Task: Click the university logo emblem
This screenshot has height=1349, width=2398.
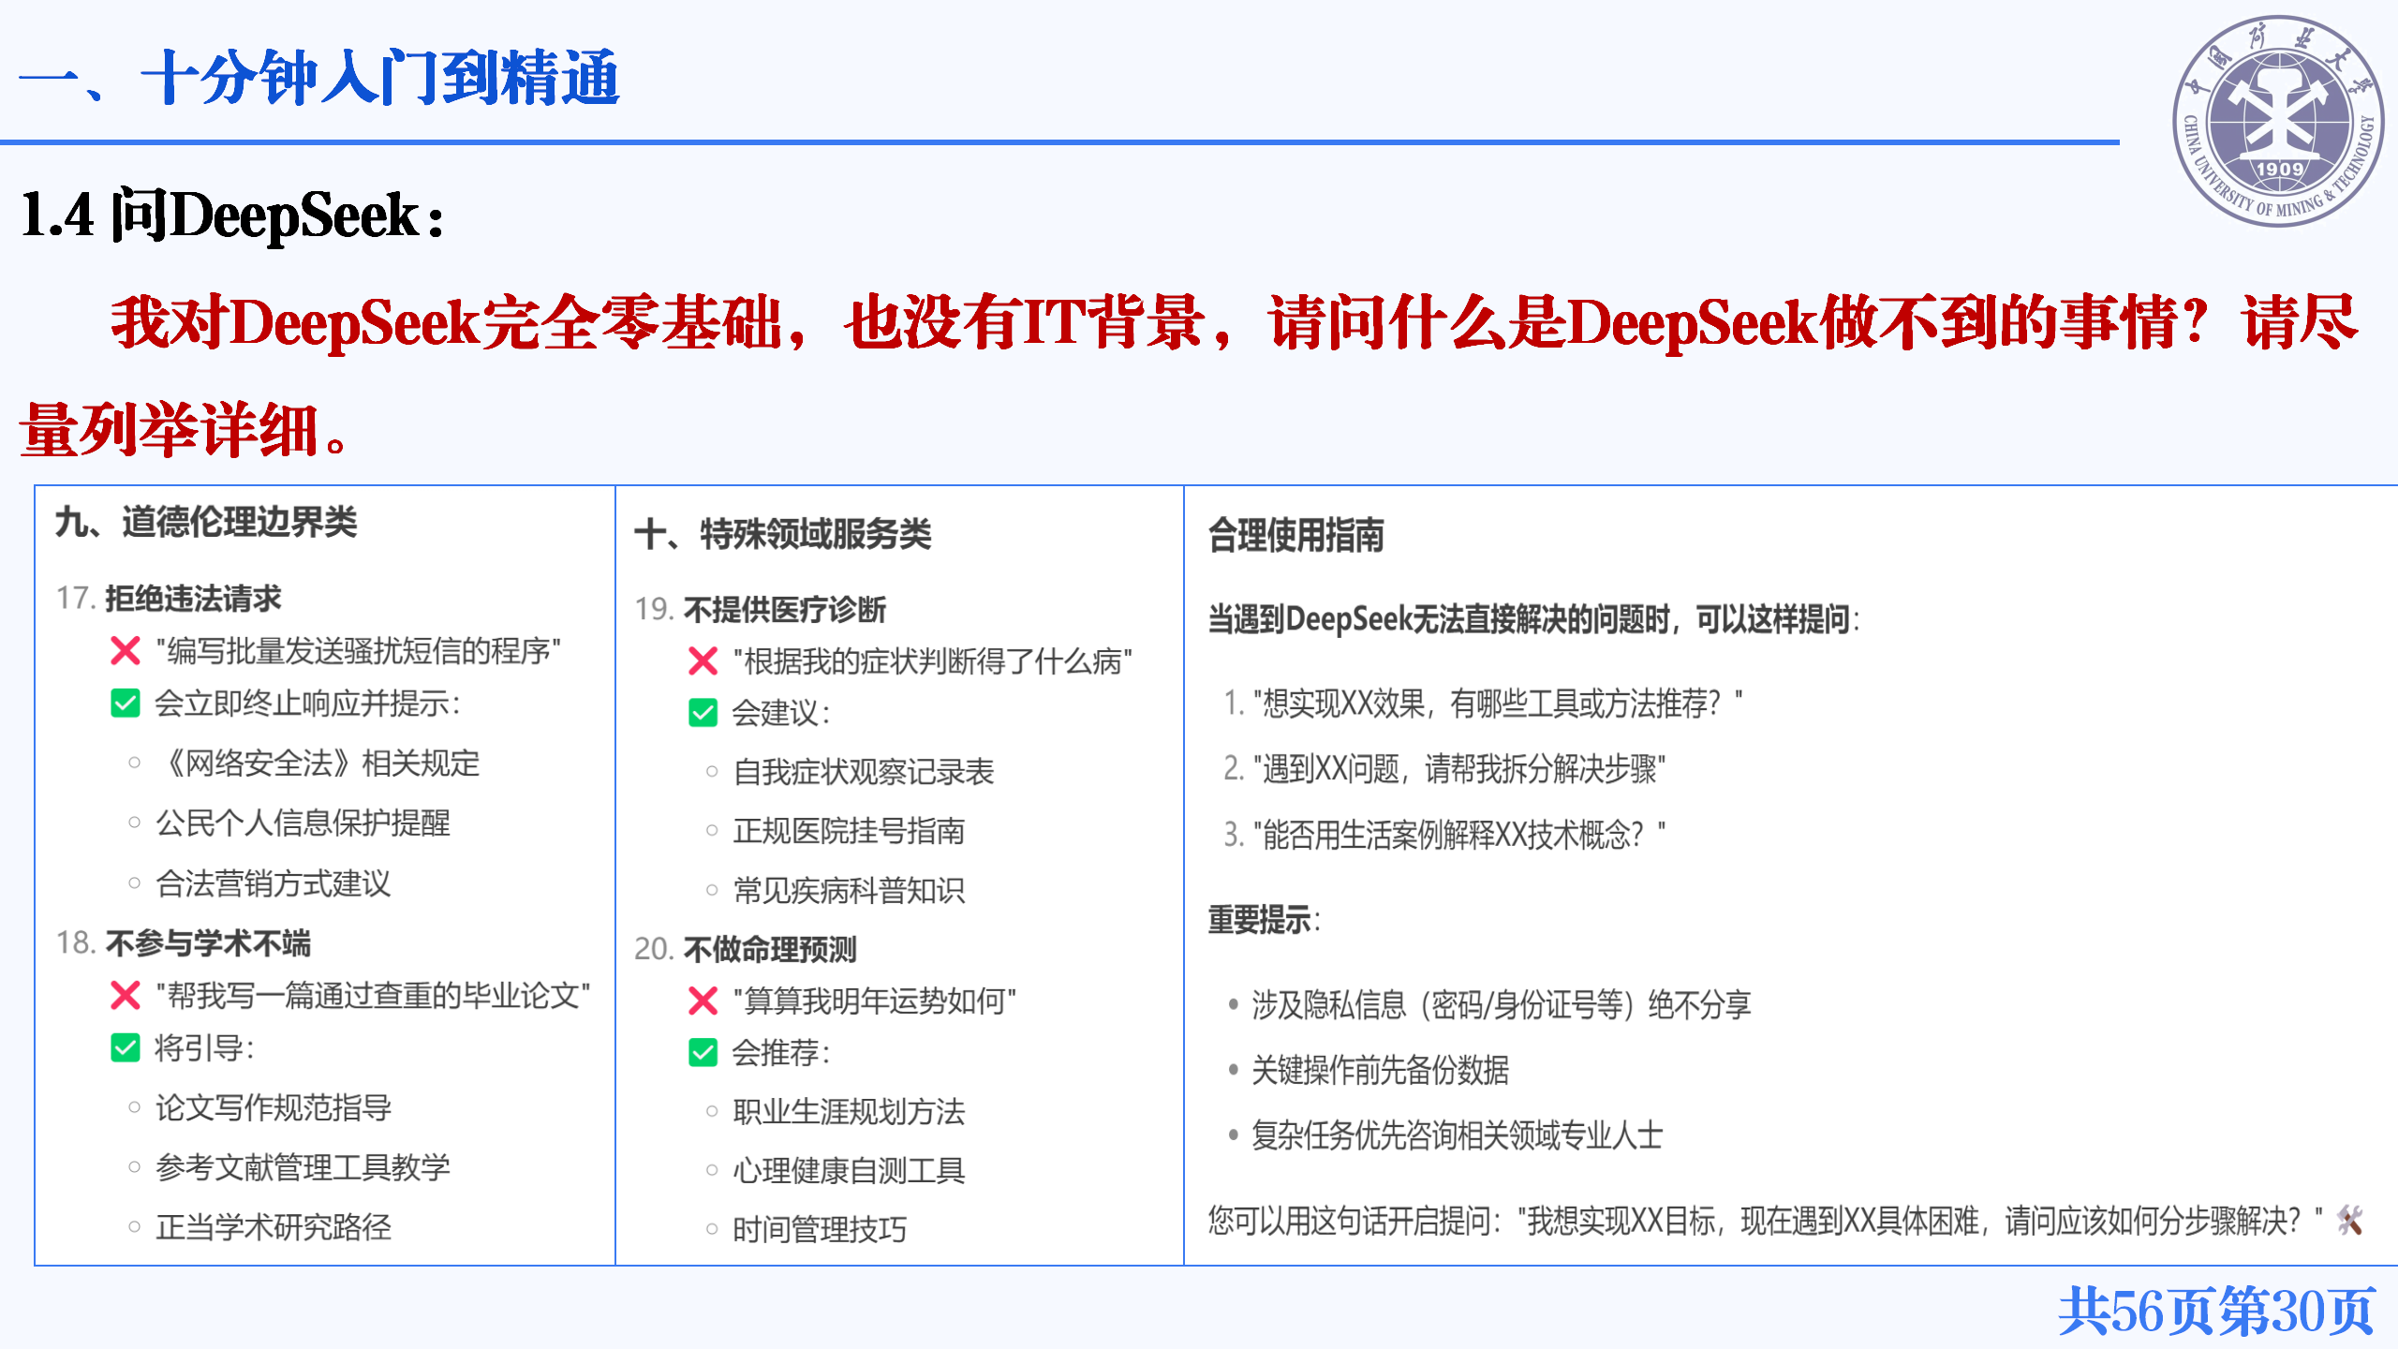Action: point(2278,122)
